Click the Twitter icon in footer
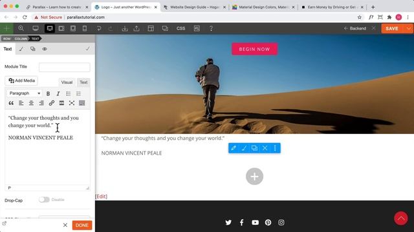Viewport: 414px width, 232px height. coord(228,222)
